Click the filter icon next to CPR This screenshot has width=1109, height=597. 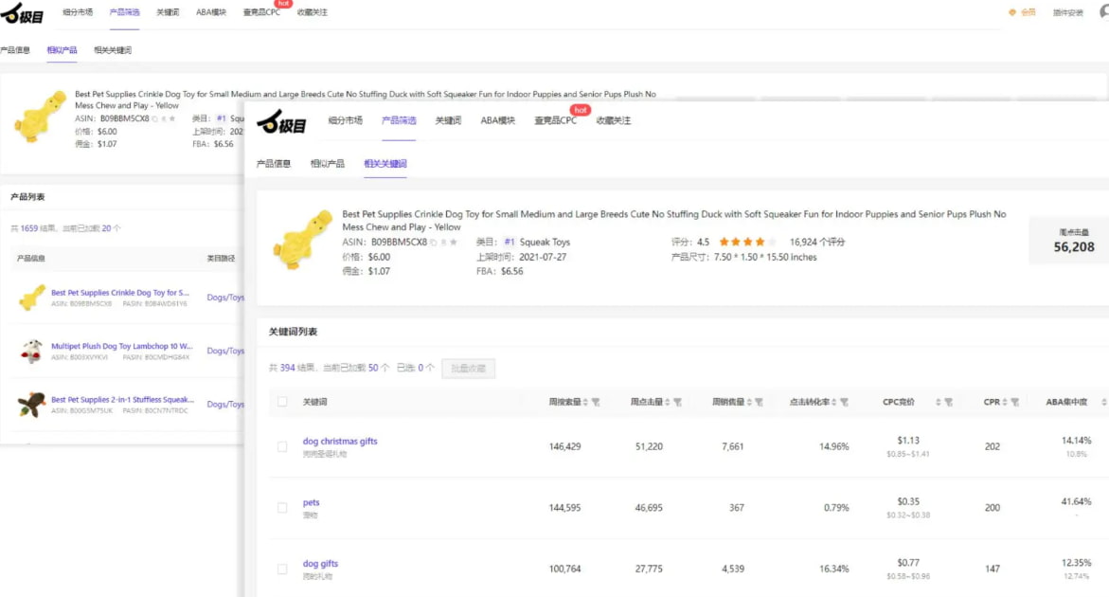point(1015,403)
